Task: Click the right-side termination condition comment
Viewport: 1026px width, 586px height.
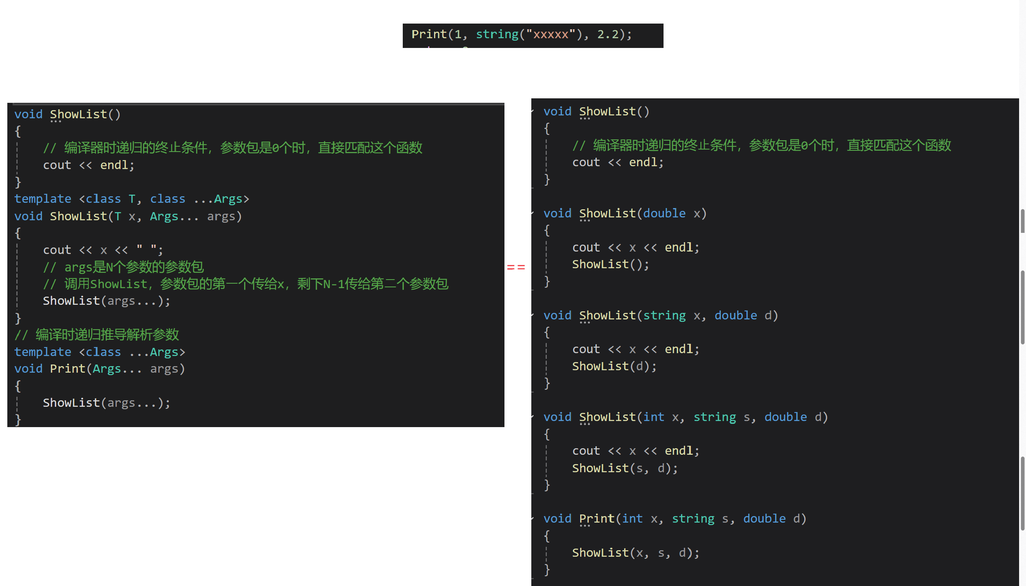Action: [761, 145]
